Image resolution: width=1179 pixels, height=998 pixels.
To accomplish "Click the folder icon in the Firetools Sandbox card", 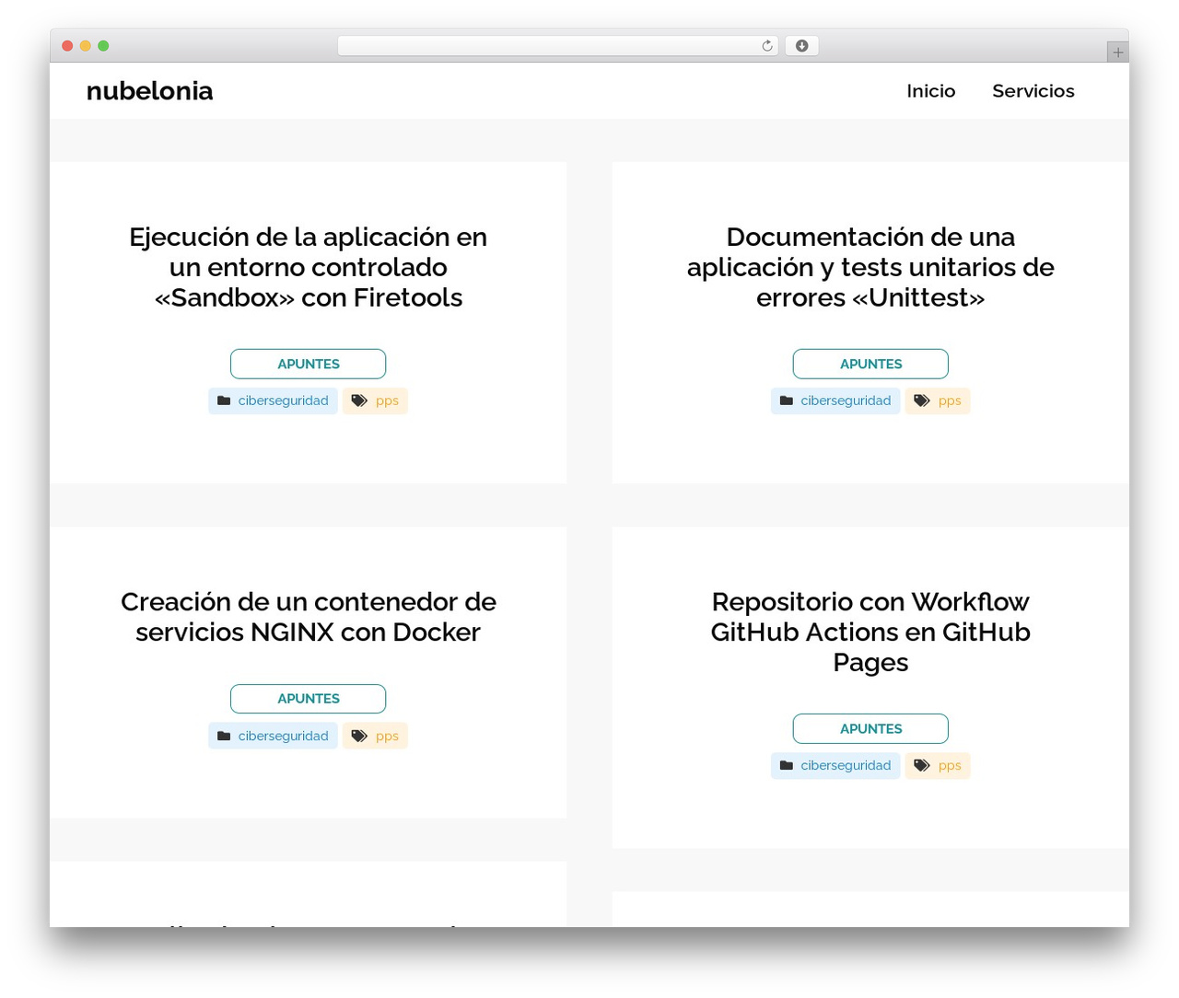I will [224, 400].
